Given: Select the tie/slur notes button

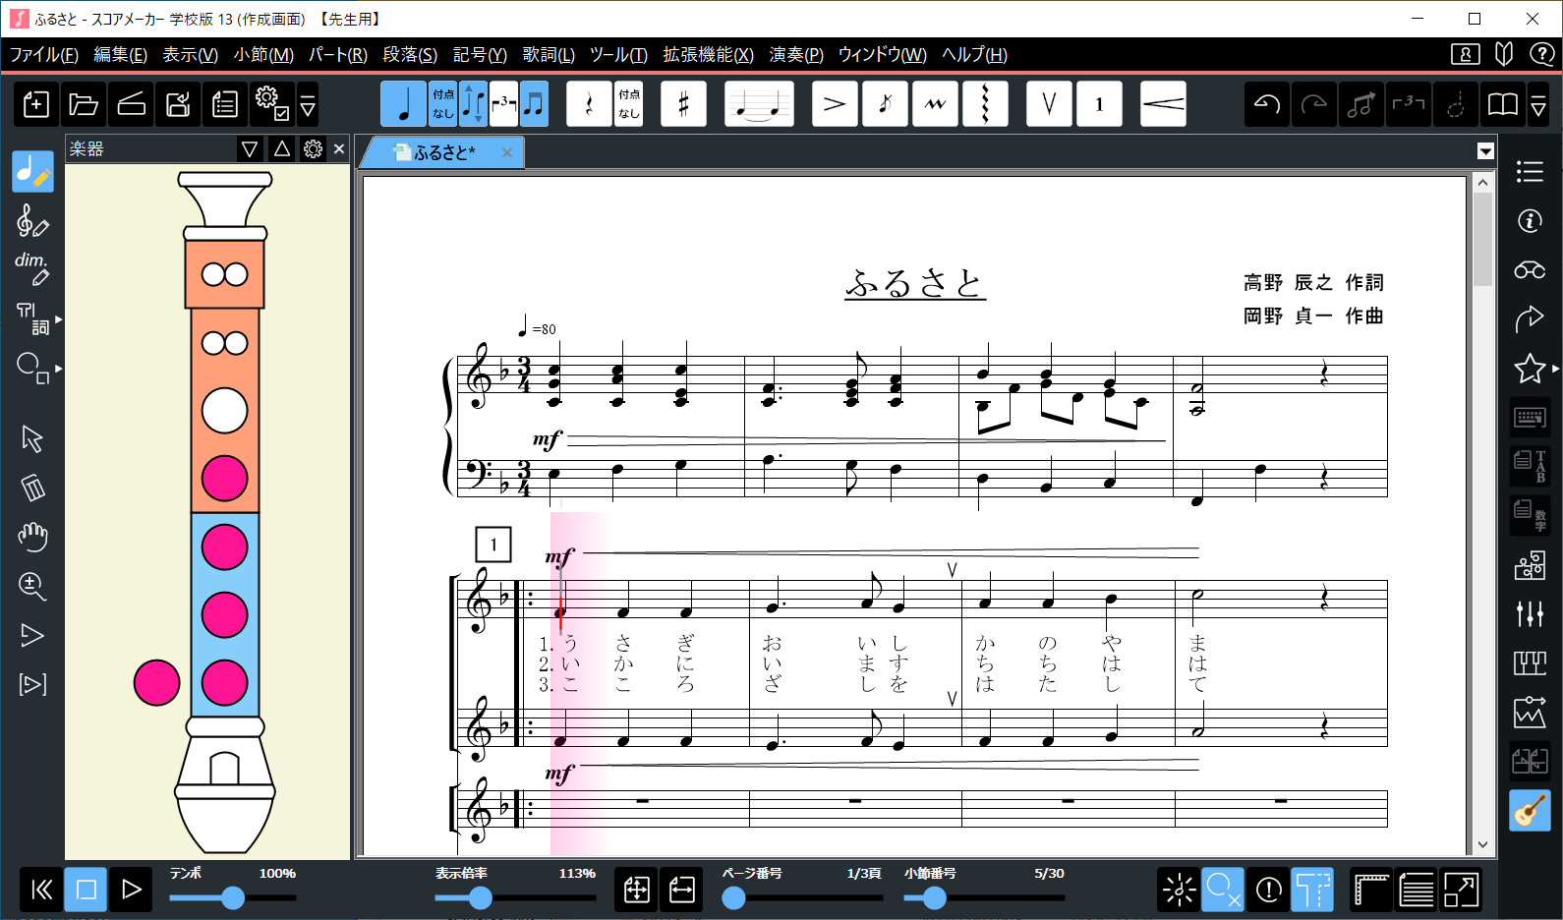Looking at the screenshot, I should [x=759, y=104].
